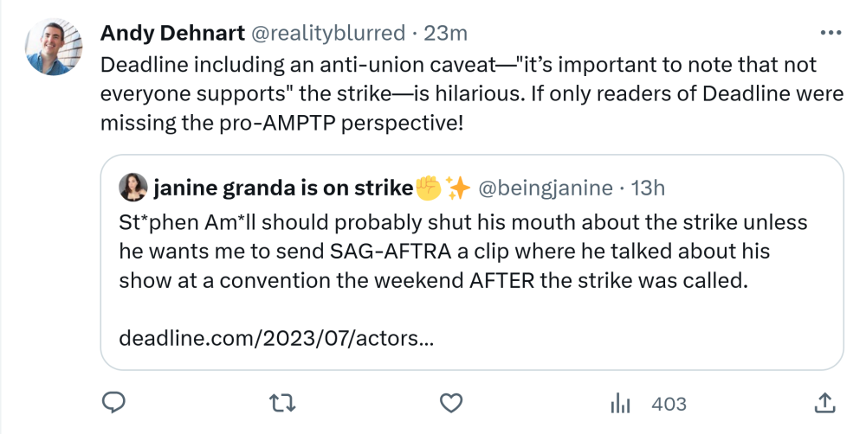Click janine granda's small avatar
Screen dimensions: 866x434
click(x=135, y=187)
